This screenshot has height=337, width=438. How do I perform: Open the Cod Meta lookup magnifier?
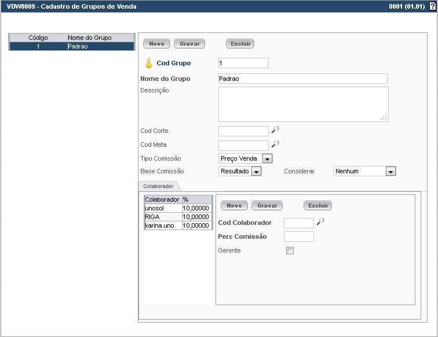(x=275, y=144)
